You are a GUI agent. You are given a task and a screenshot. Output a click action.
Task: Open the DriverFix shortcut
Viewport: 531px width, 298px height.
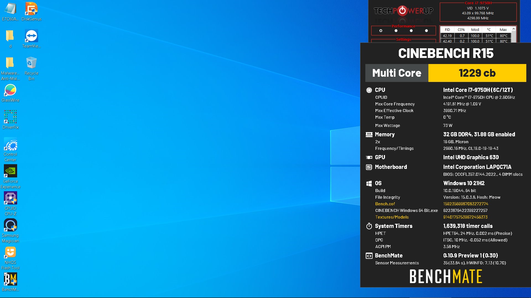pyautogui.click(x=10, y=120)
